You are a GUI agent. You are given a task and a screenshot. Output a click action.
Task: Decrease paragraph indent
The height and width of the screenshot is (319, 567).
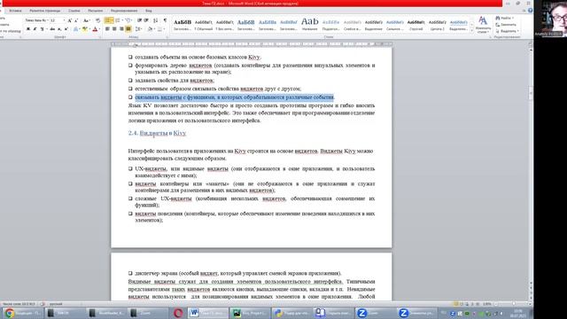click(140, 20)
